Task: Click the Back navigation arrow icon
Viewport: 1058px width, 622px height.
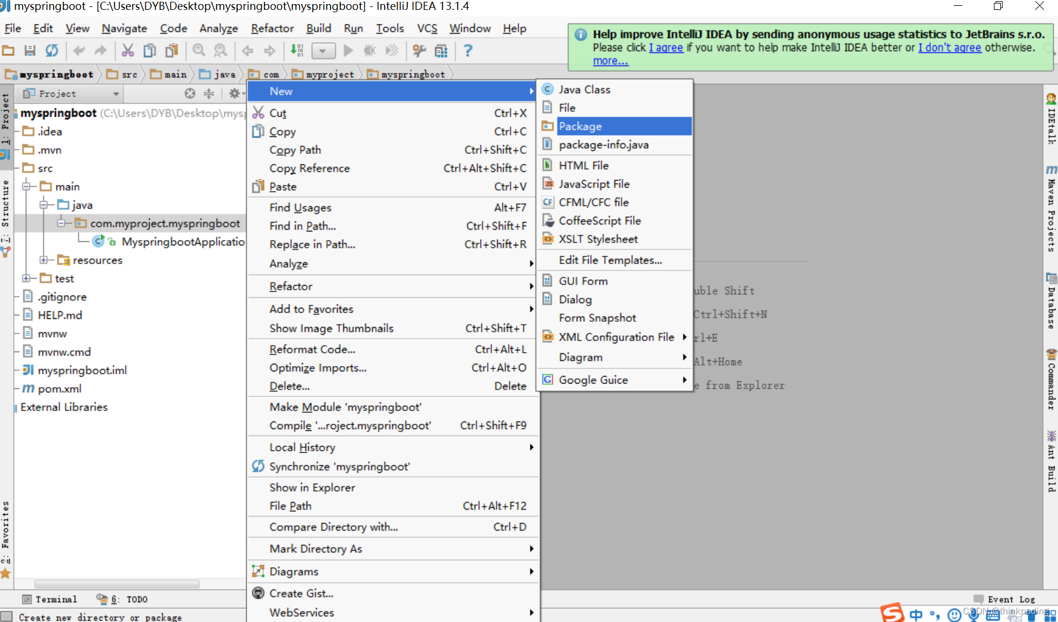Action: pos(248,51)
